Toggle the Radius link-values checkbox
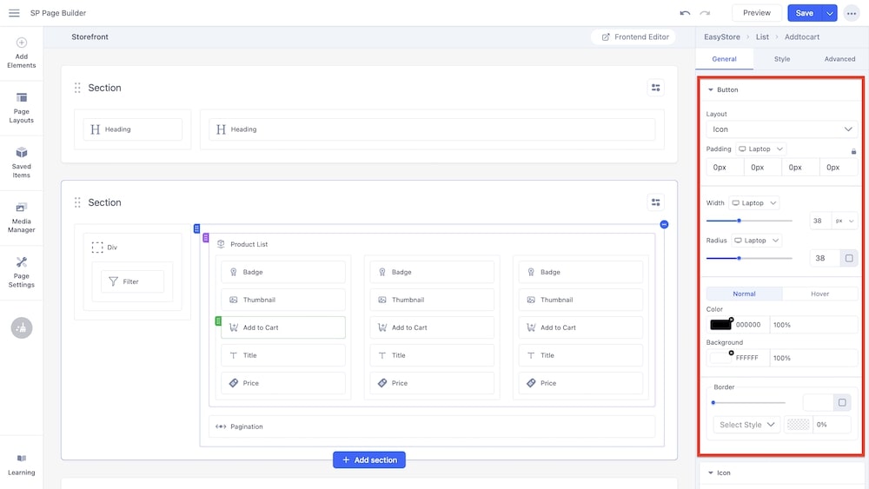The width and height of the screenshot is (869, 489). click(848, 258)
